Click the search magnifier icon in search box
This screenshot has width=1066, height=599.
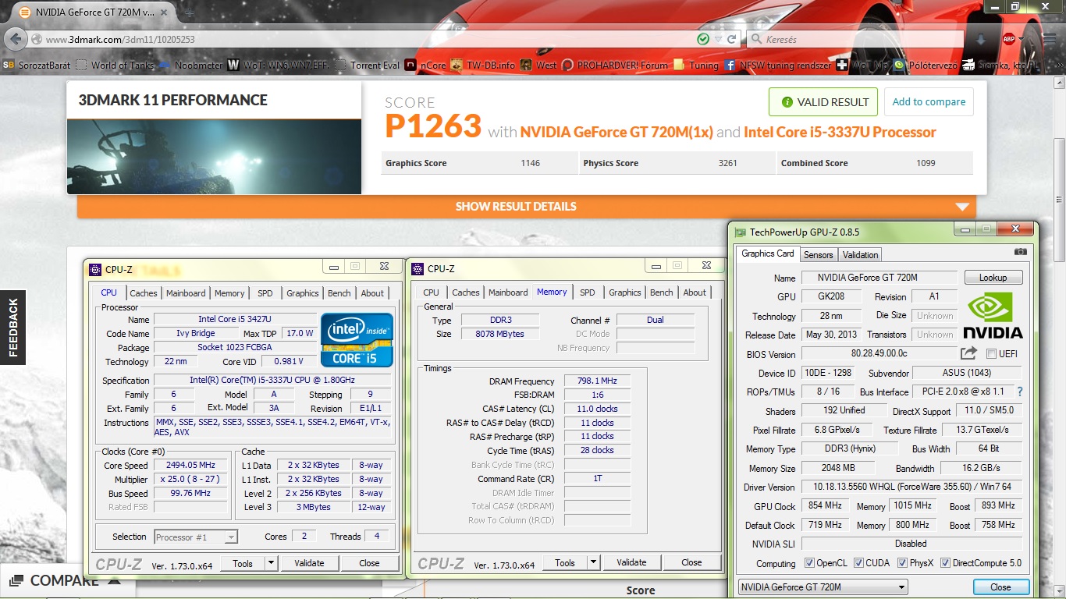coord(755,39)
